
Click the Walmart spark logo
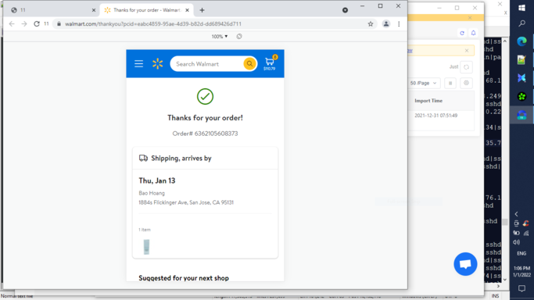pyautogui.click(x=157, y=63)
